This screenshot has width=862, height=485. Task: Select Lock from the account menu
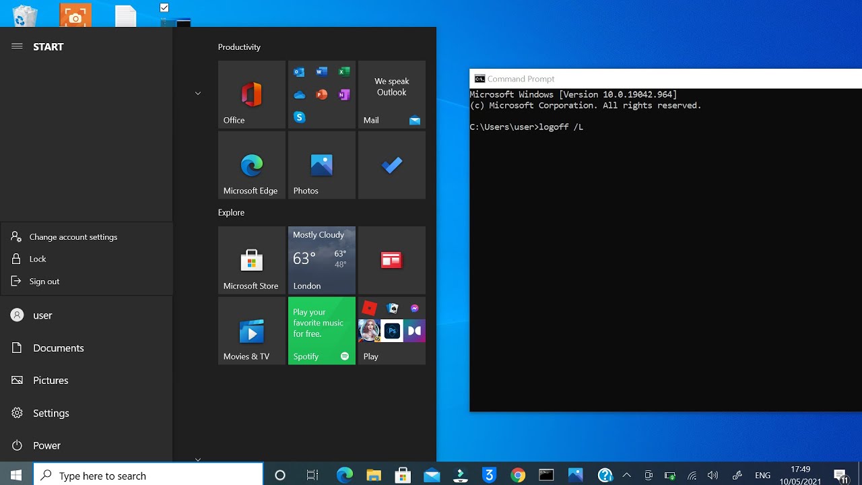[x=86, y=259]
